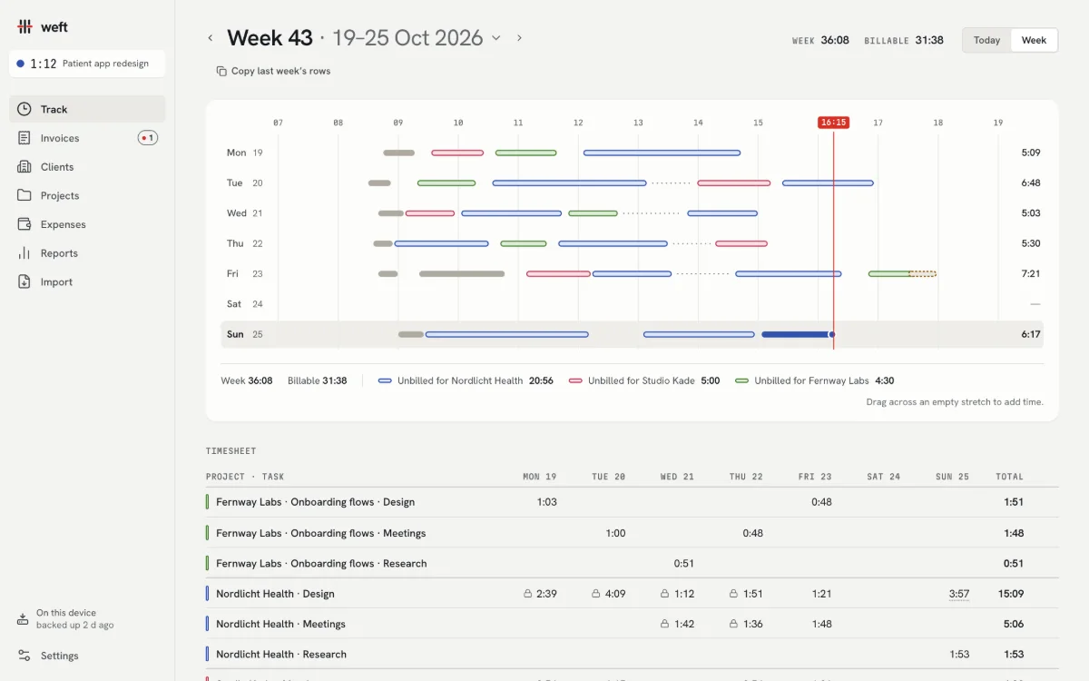Click the lock icon on the 1:51 locked entry
The height and width of the screenshot is (681, 1089).
[733, 594]
